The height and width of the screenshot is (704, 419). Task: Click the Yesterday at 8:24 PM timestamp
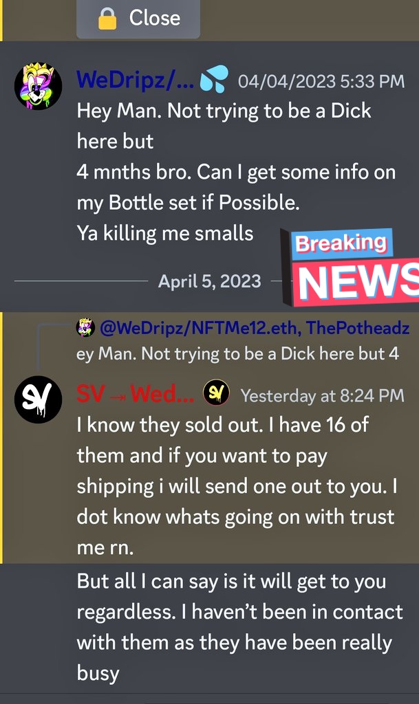pyautogui.click(x=323, y=395)
